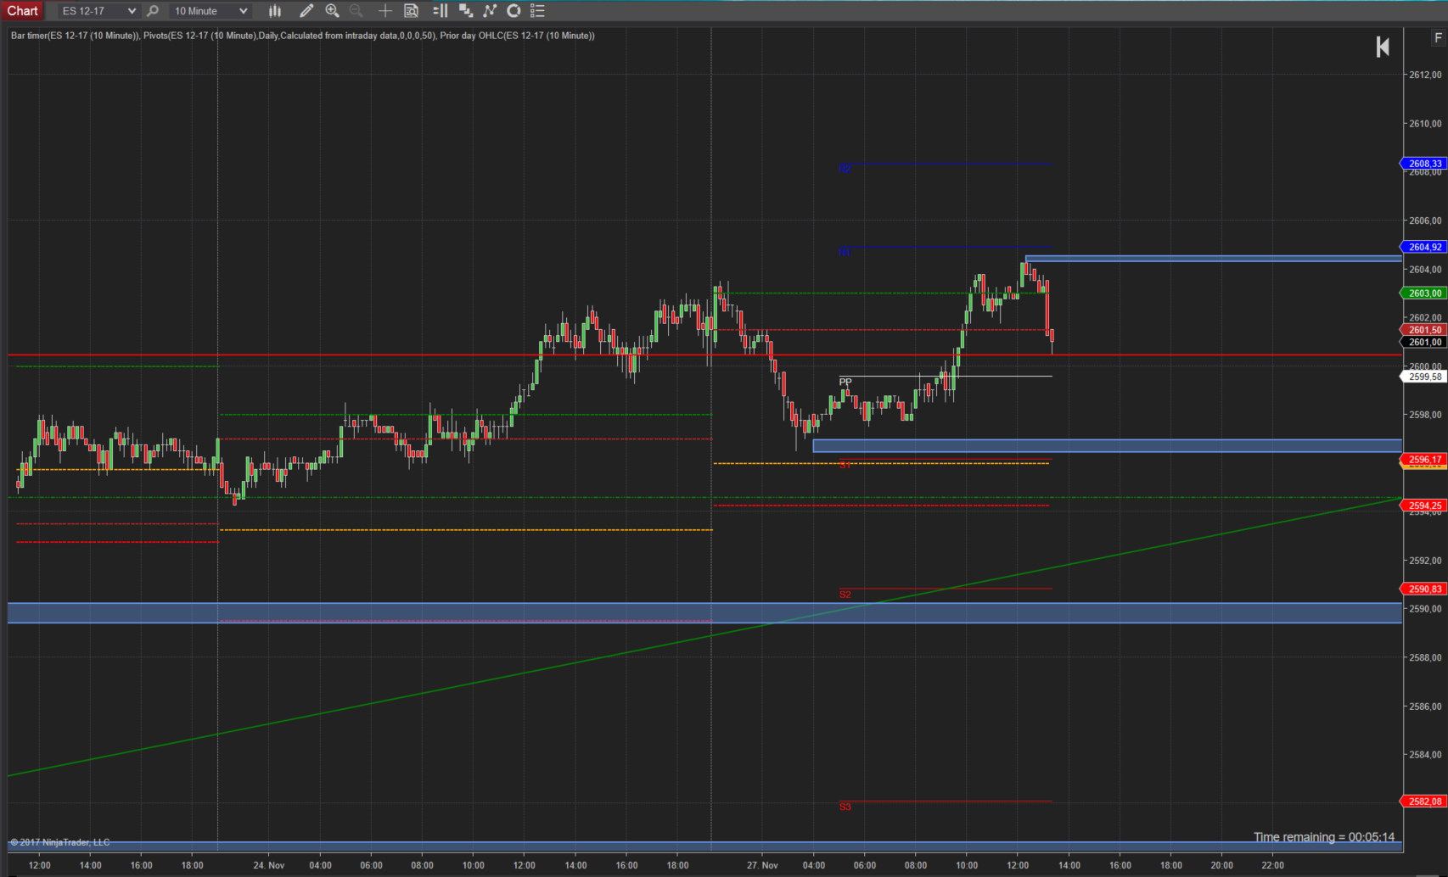
Task: Toggle the chart trader icon
Action: 440,11
